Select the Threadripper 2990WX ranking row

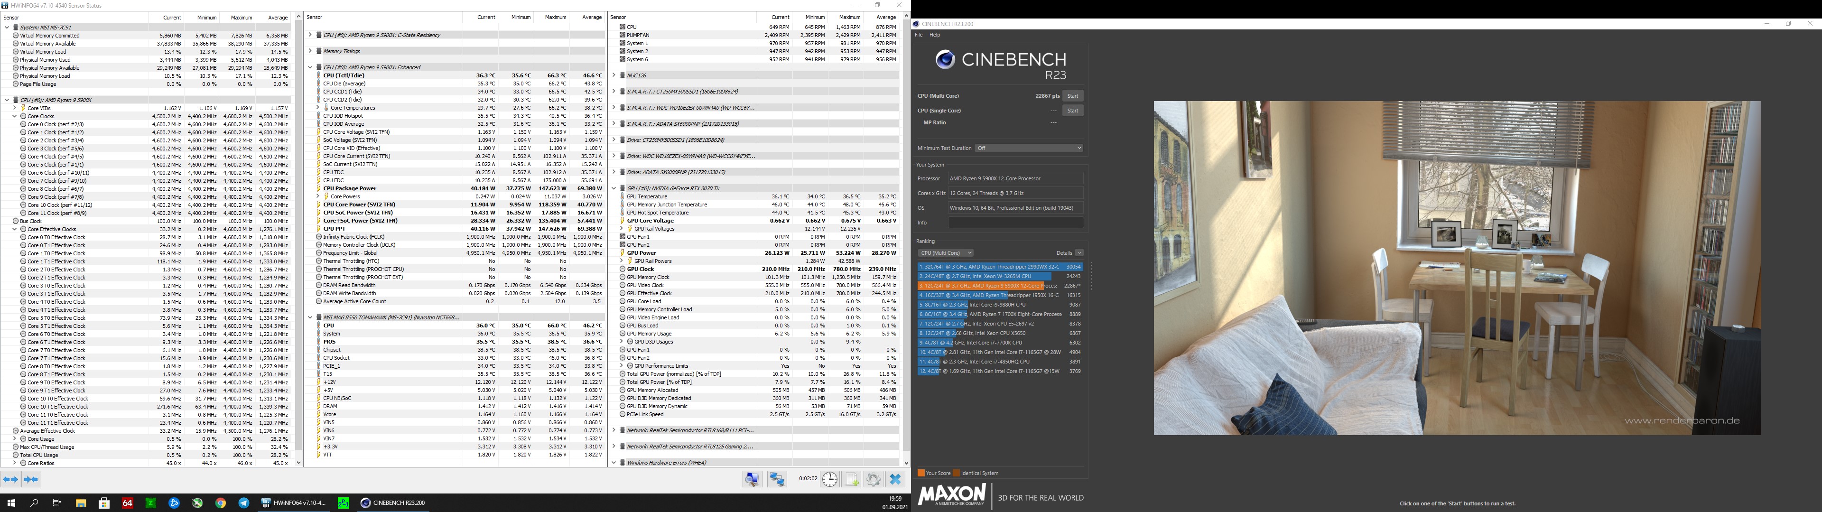pos(999,267)
